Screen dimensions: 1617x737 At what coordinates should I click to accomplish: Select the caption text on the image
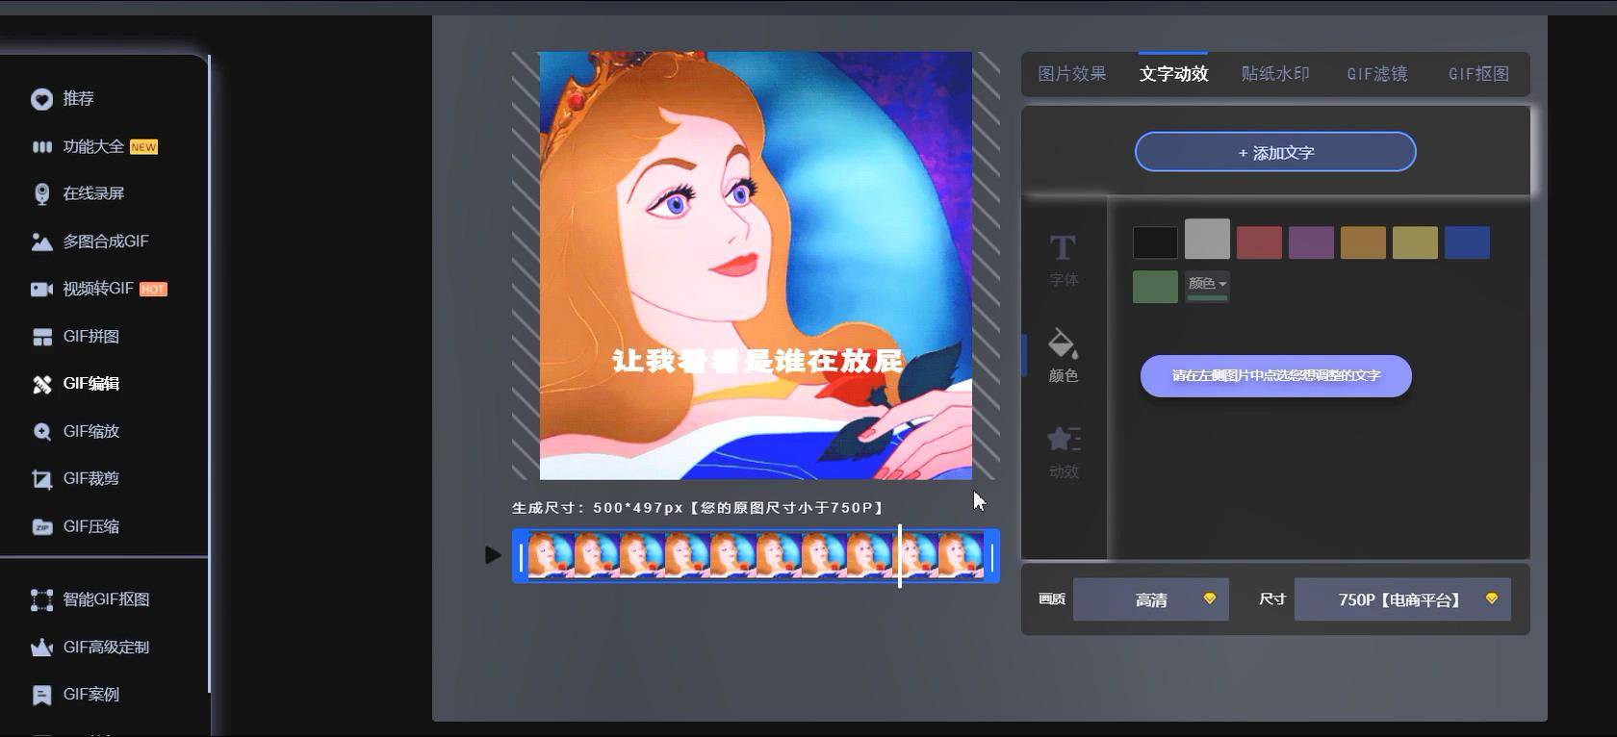[x=757, y=361]
